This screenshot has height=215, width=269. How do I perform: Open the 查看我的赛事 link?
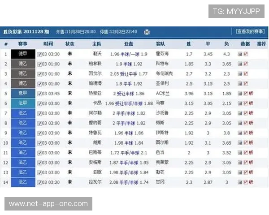250,31
